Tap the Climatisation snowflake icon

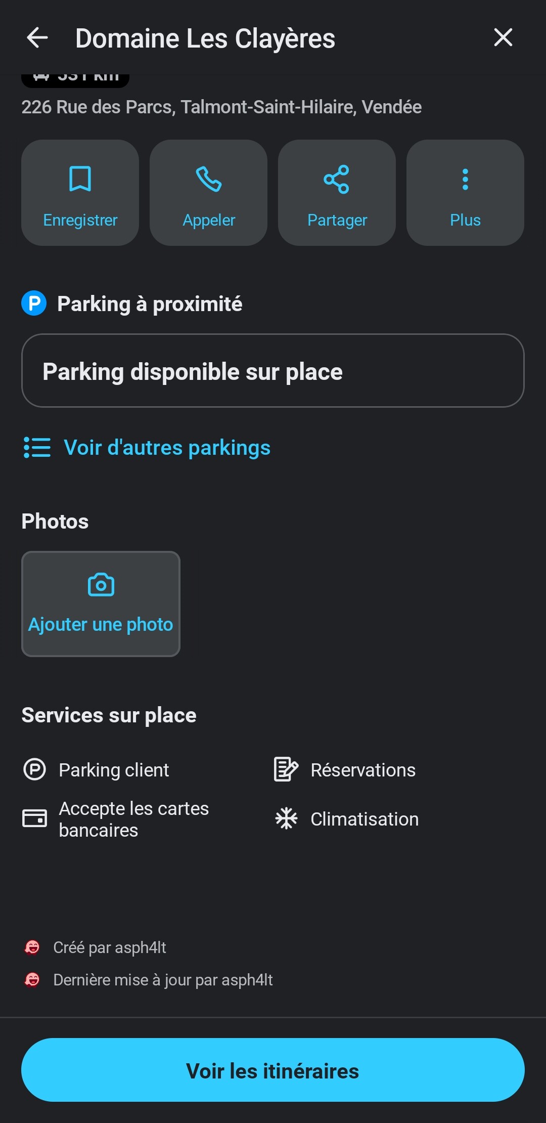pyautogui.click(x=286, y=818)
